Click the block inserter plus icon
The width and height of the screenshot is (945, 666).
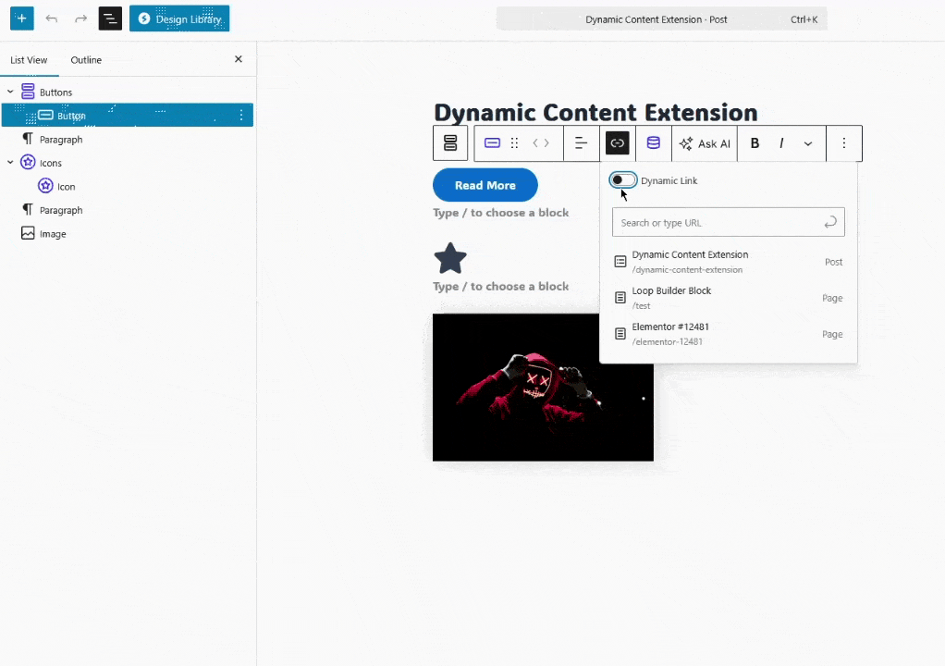(22, 18)
